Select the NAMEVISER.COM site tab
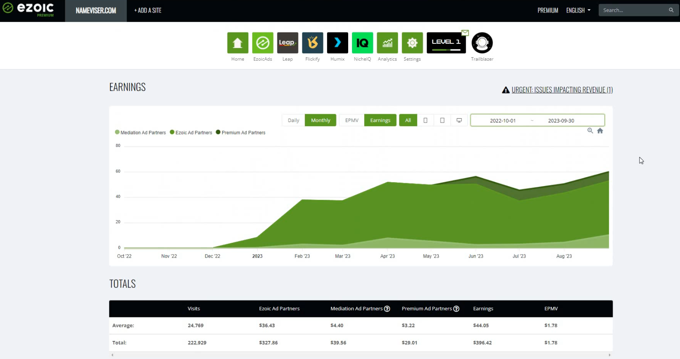 [x=96, y=11]
